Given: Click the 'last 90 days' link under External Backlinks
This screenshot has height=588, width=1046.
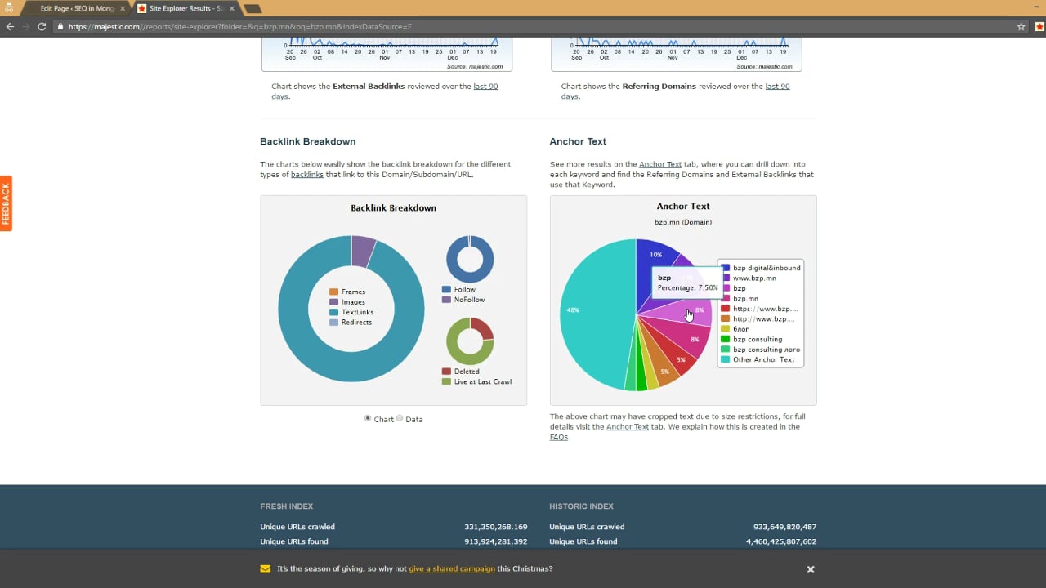Looking at the screenshot, I should (485, 86).
